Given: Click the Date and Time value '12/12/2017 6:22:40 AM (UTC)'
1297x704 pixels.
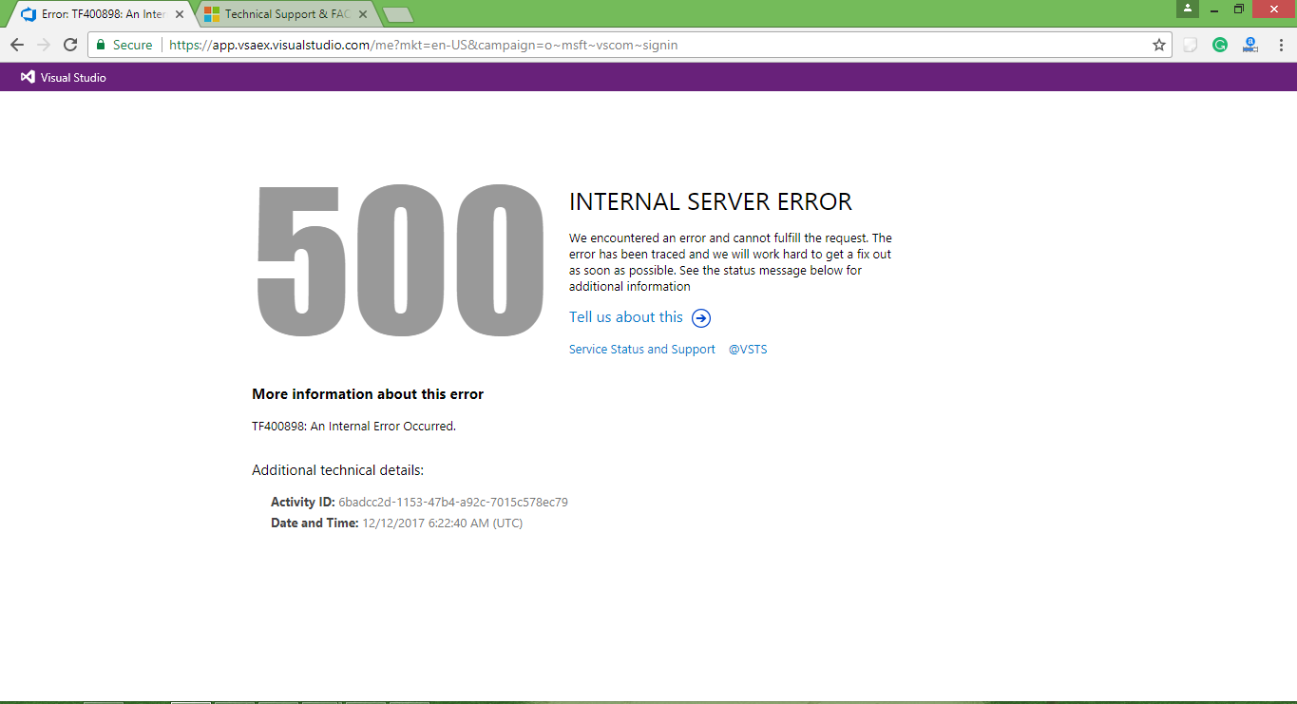Looking at the screenshot, I should click(443, 523).
